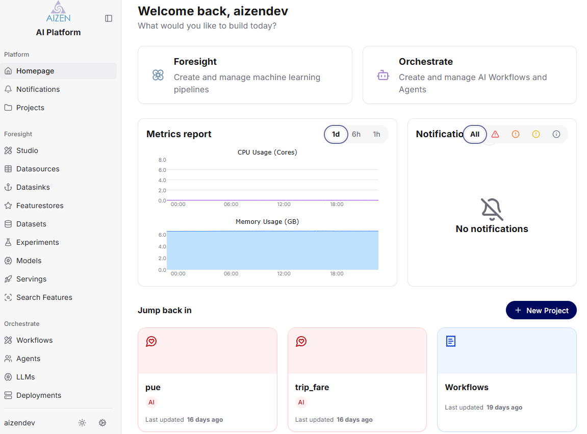Filter notifications by red warning triangle
The image size is (587, 434).
pyautogui.click(x=495, y=134)
